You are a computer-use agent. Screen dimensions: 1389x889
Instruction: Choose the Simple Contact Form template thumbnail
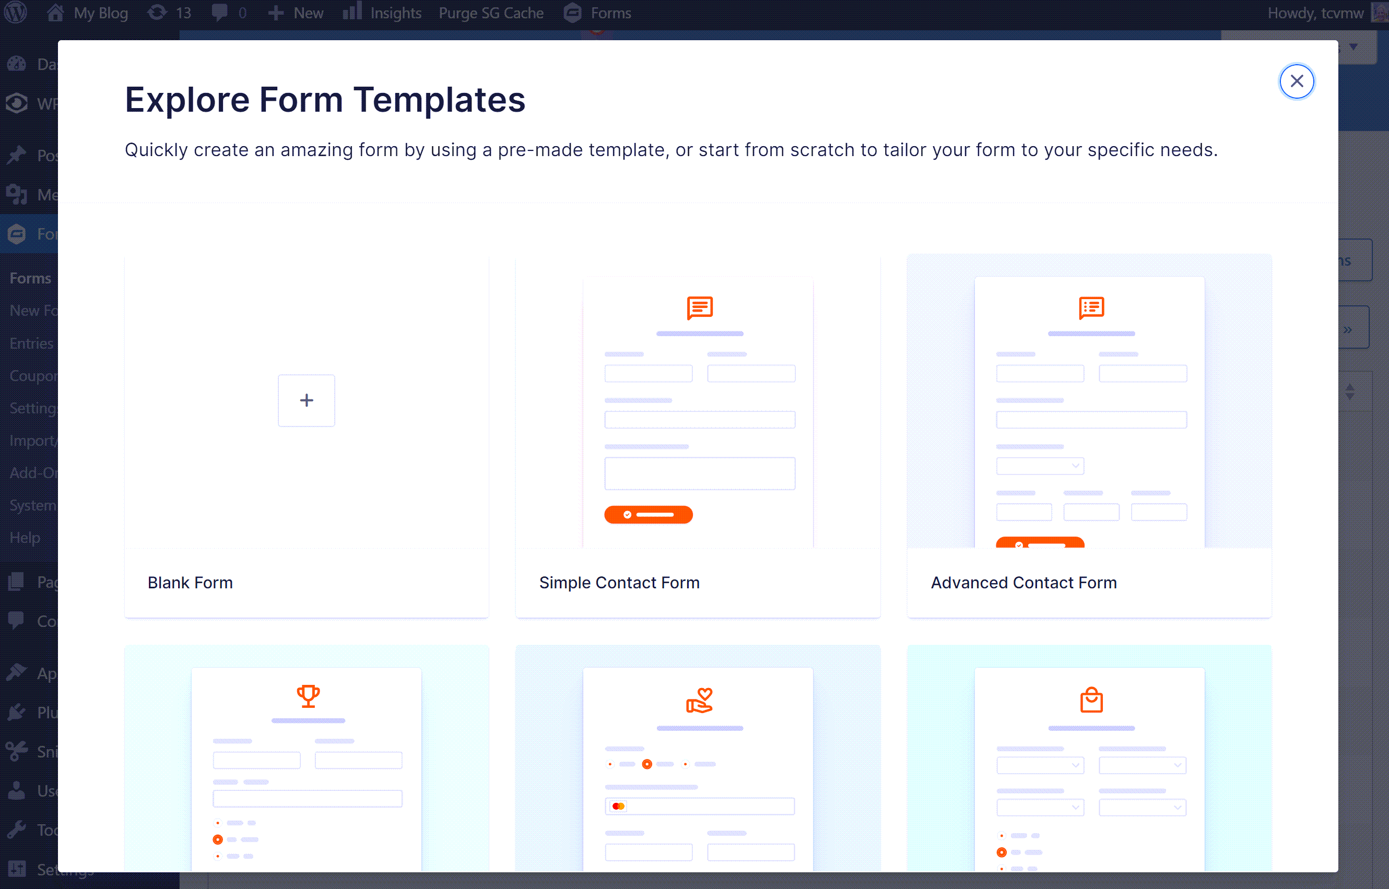(x=698, y=401)
